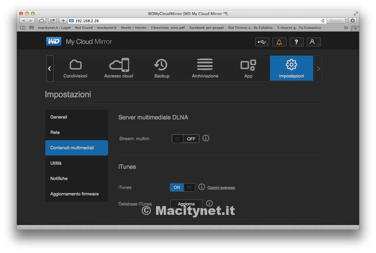Open facebook per gruppi bookmark
Screen dimensions: 376x253
click(x=206, y=28)
